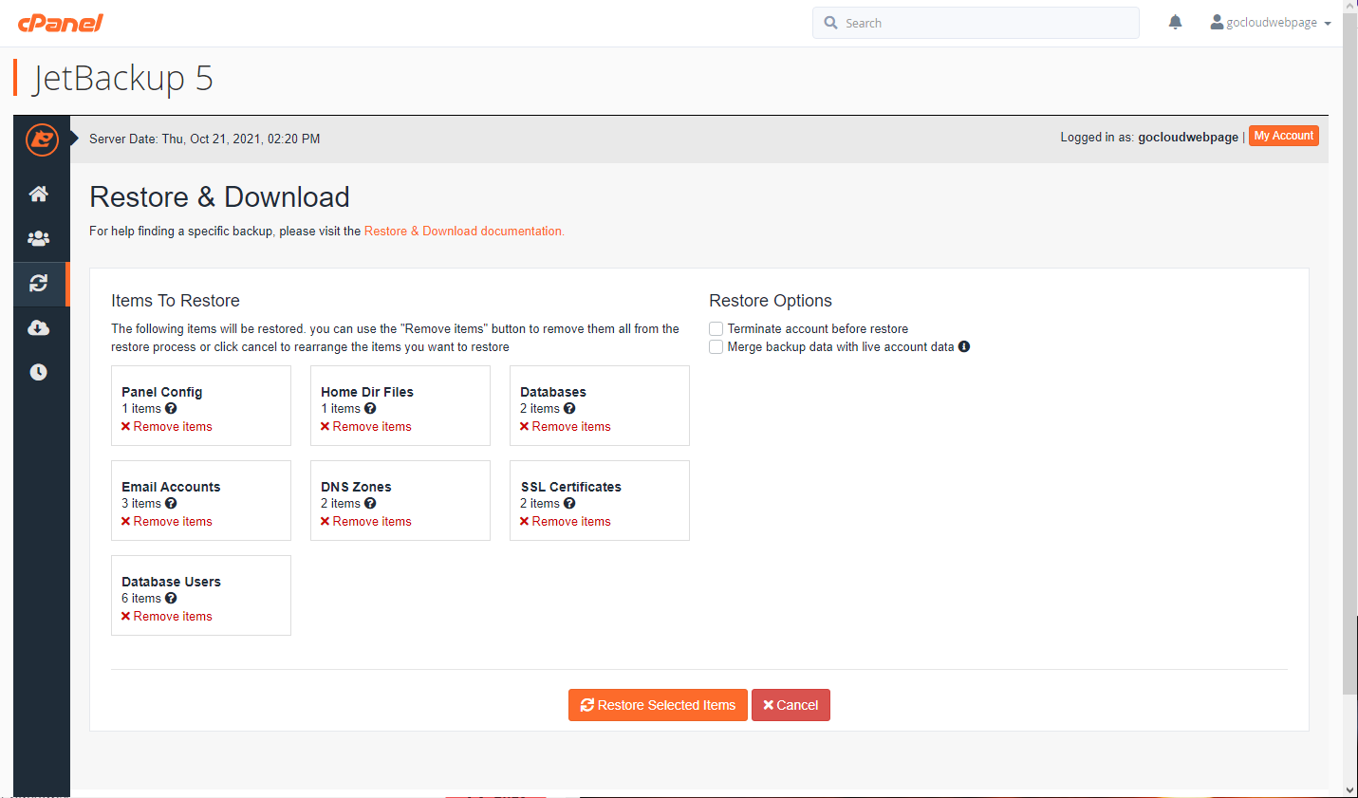The height and width of the screenshot is (798, 1358).
Task: Click the 3 items count text
Action: [x=141, y=503]
